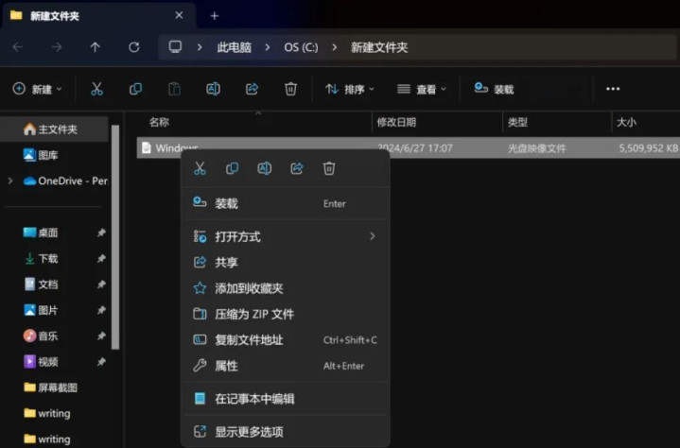Choose 属性 in the context menu
This screenshot has height=448, width=680.
[x=226, y=366]
